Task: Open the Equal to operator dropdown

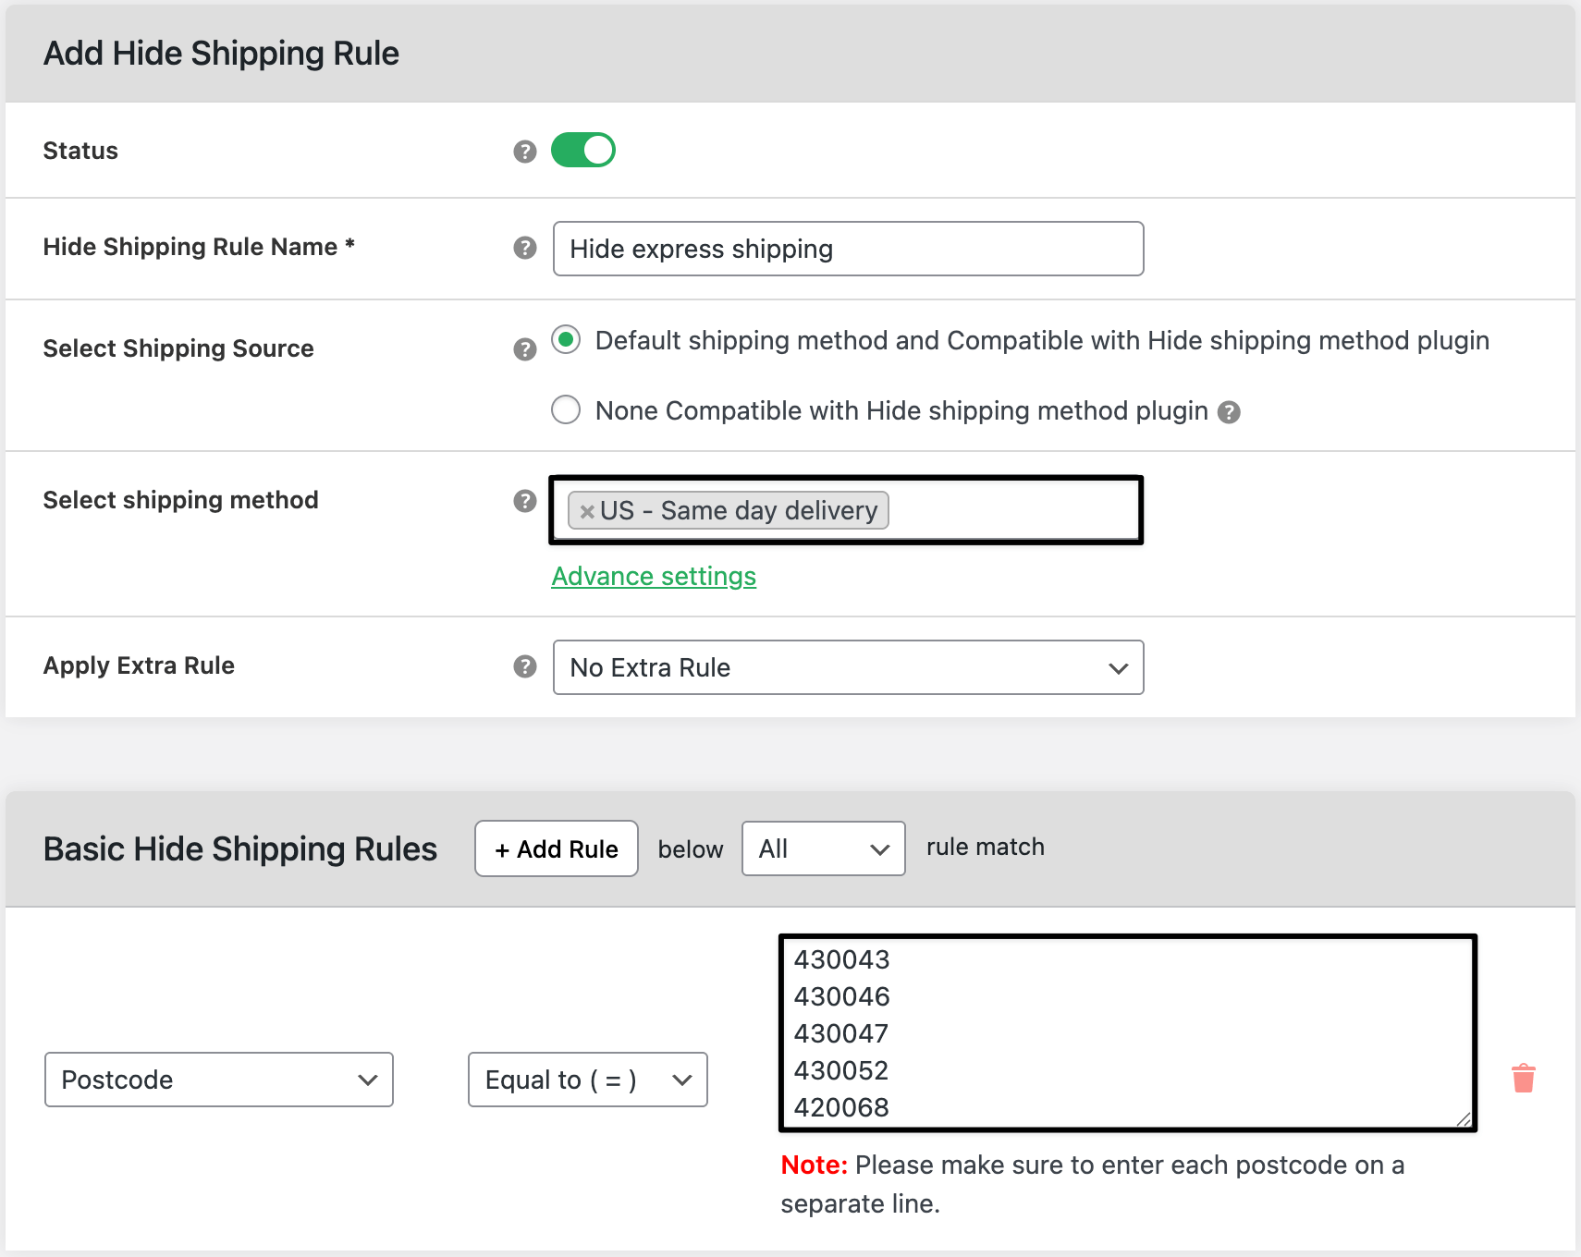Action: click(588, 1080)
